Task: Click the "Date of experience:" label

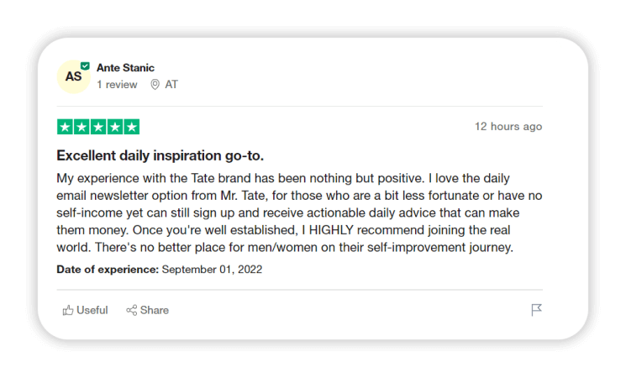Action: [108, 270]
